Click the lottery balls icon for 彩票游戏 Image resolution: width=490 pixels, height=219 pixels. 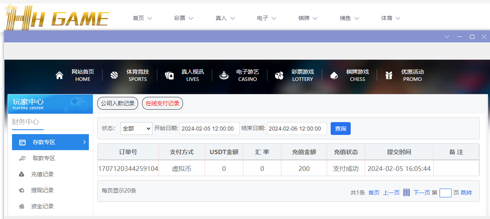pyautogui.click(x=279, y=75)
